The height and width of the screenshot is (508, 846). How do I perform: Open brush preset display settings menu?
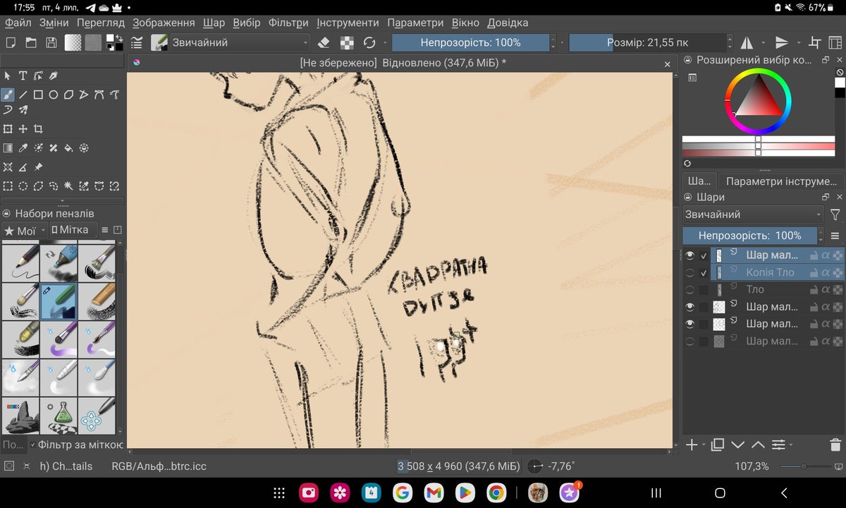(x=105, y=230)
